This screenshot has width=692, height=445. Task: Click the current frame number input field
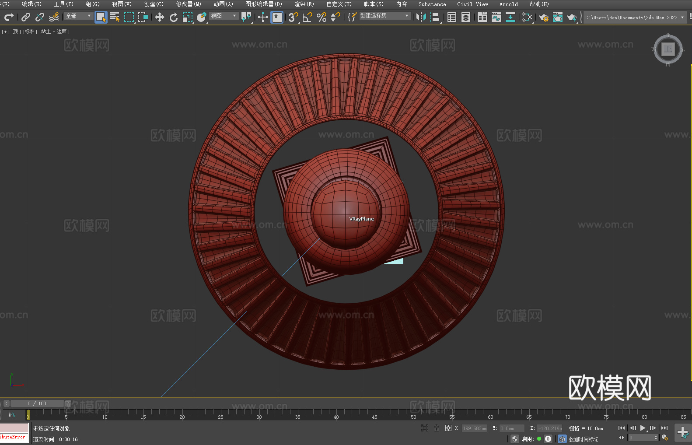641,438
